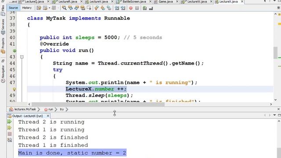Open Output panel dropdown arrow
The width and height of the screenshot is (281, 158).
(x=274, y=115)
